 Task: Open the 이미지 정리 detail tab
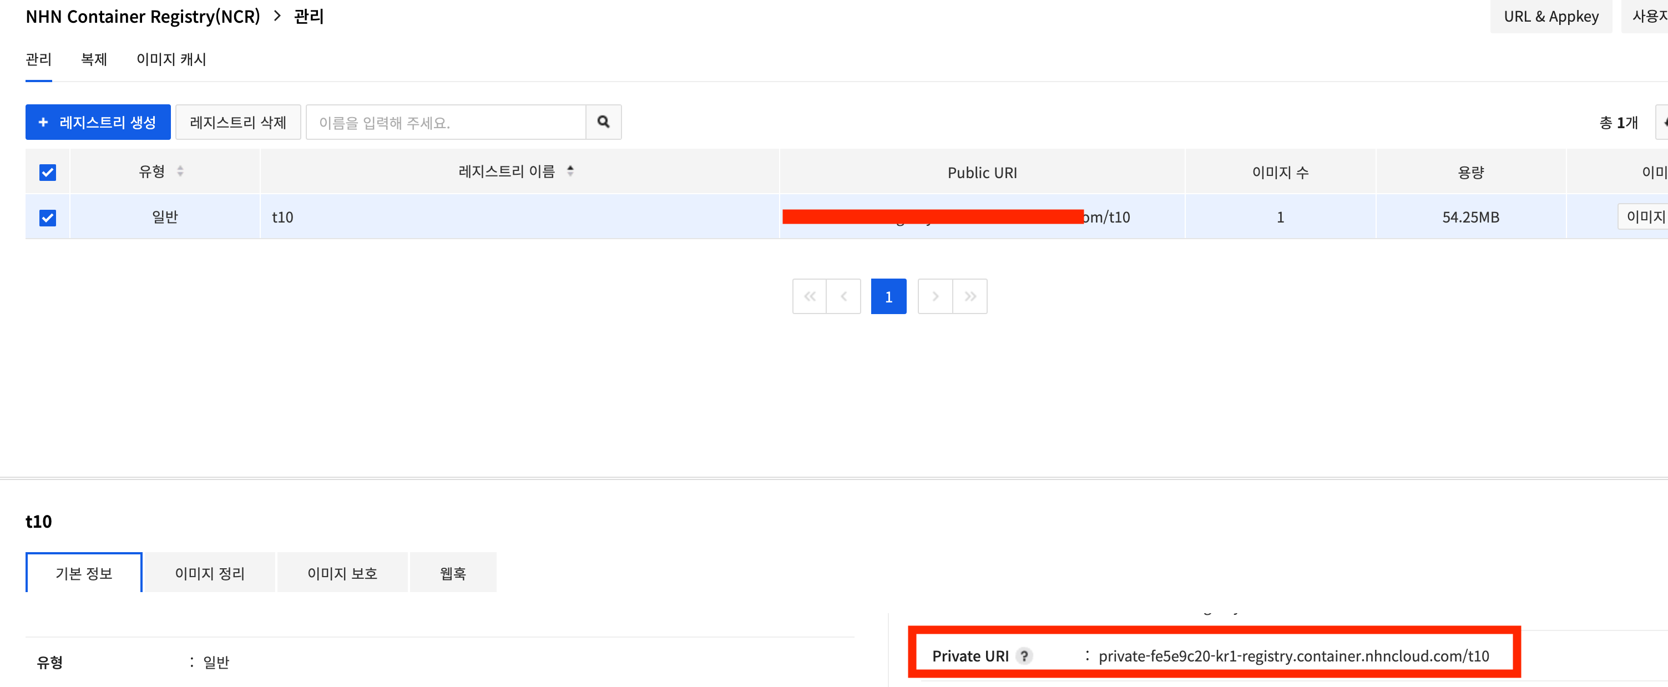tap(210, 573)
